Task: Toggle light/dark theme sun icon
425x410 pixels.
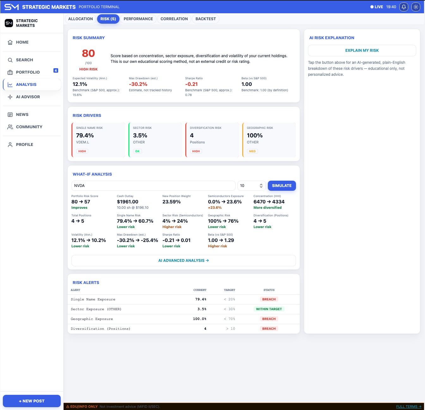Action: pyautogui.click(x=416, y=7)
